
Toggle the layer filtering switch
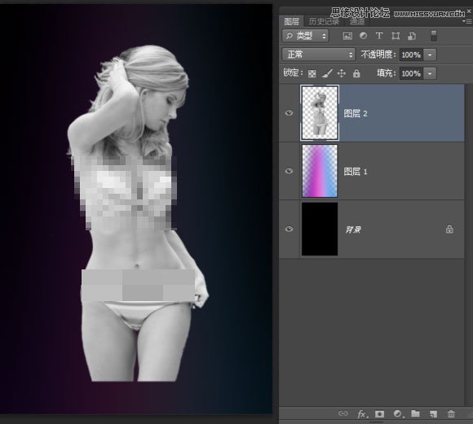pyautogui.click(x=434, y=36)
